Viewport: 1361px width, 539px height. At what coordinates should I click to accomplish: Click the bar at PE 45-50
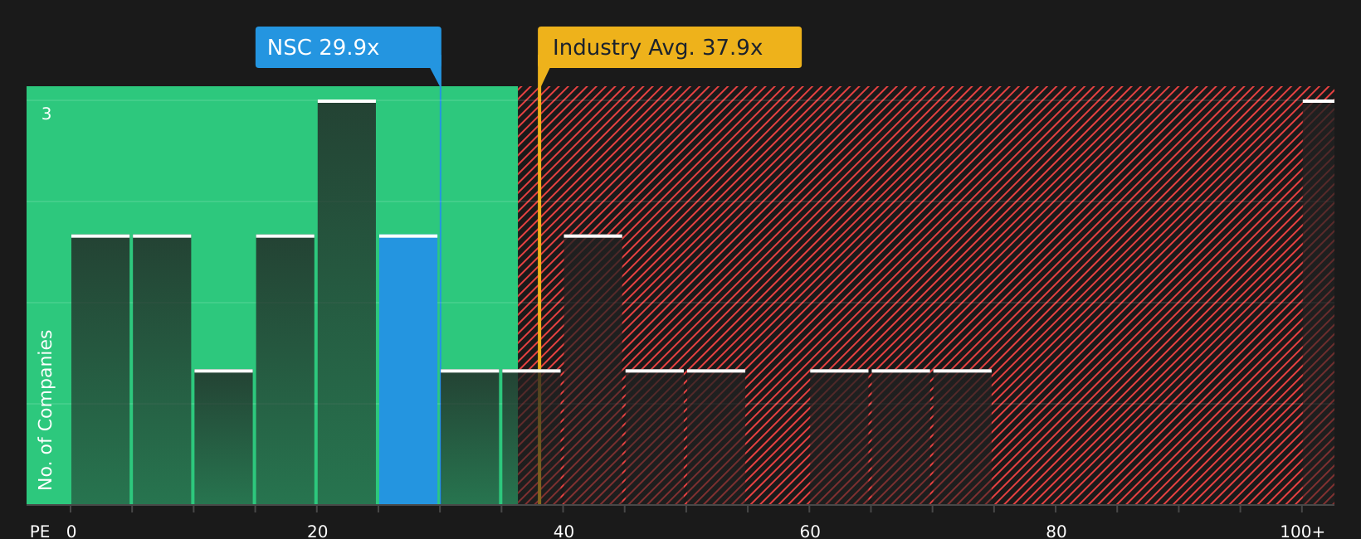point(655,437)
